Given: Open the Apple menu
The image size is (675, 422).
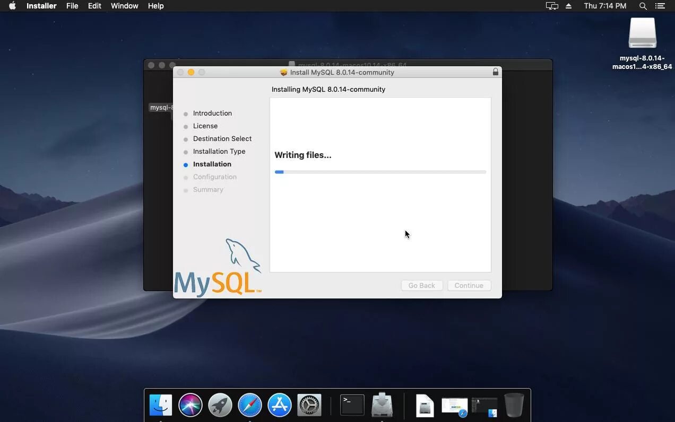Looking at the screenshot, I should 12,6.
